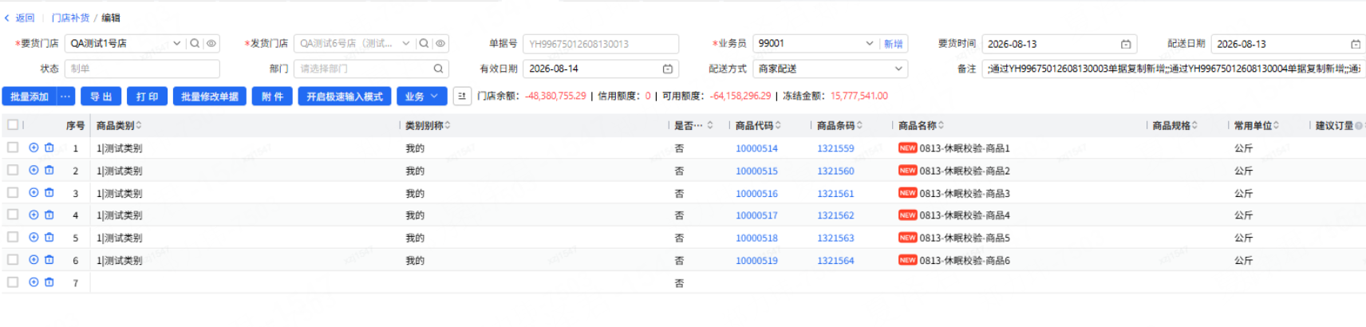Click the 单据号 field

tap(601, 44)
